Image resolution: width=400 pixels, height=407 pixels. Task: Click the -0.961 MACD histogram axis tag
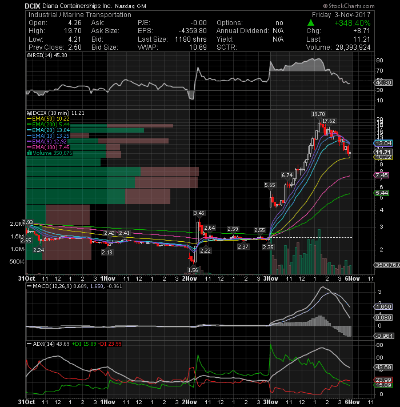384,336
